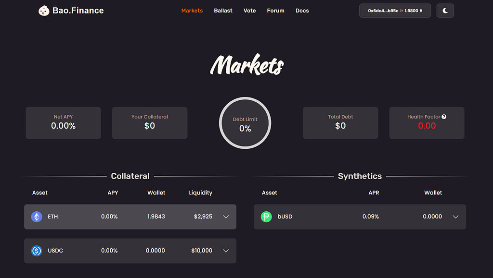Open the wallet address 0x6dc4...b95c button
The image size is (493, 278).
(x=395, y=11)
